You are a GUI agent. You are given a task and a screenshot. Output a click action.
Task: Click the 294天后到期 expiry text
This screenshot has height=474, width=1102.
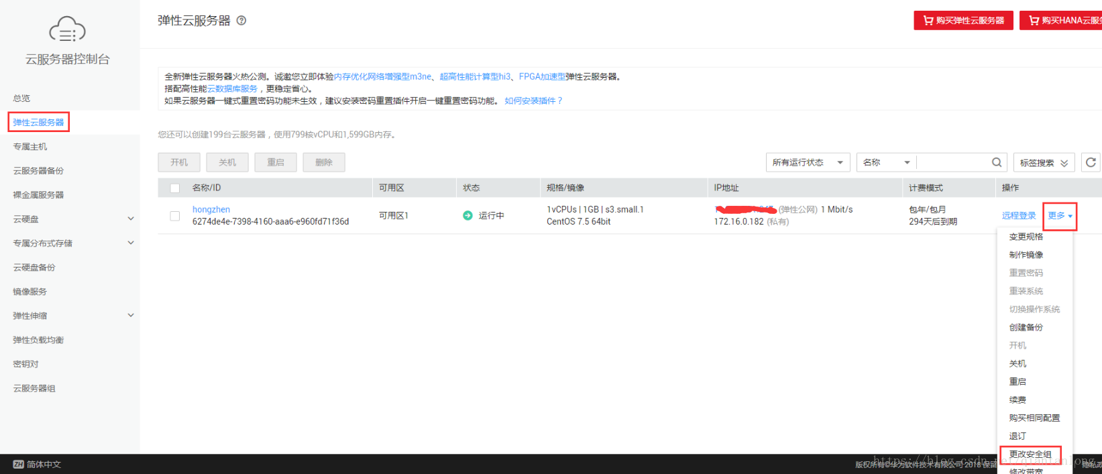coord(933,221)
